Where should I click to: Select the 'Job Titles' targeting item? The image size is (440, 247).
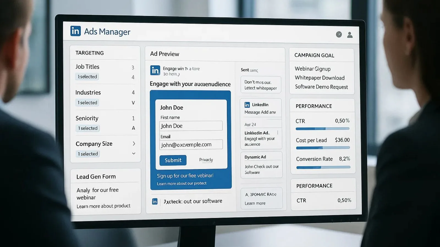[87, 67]
